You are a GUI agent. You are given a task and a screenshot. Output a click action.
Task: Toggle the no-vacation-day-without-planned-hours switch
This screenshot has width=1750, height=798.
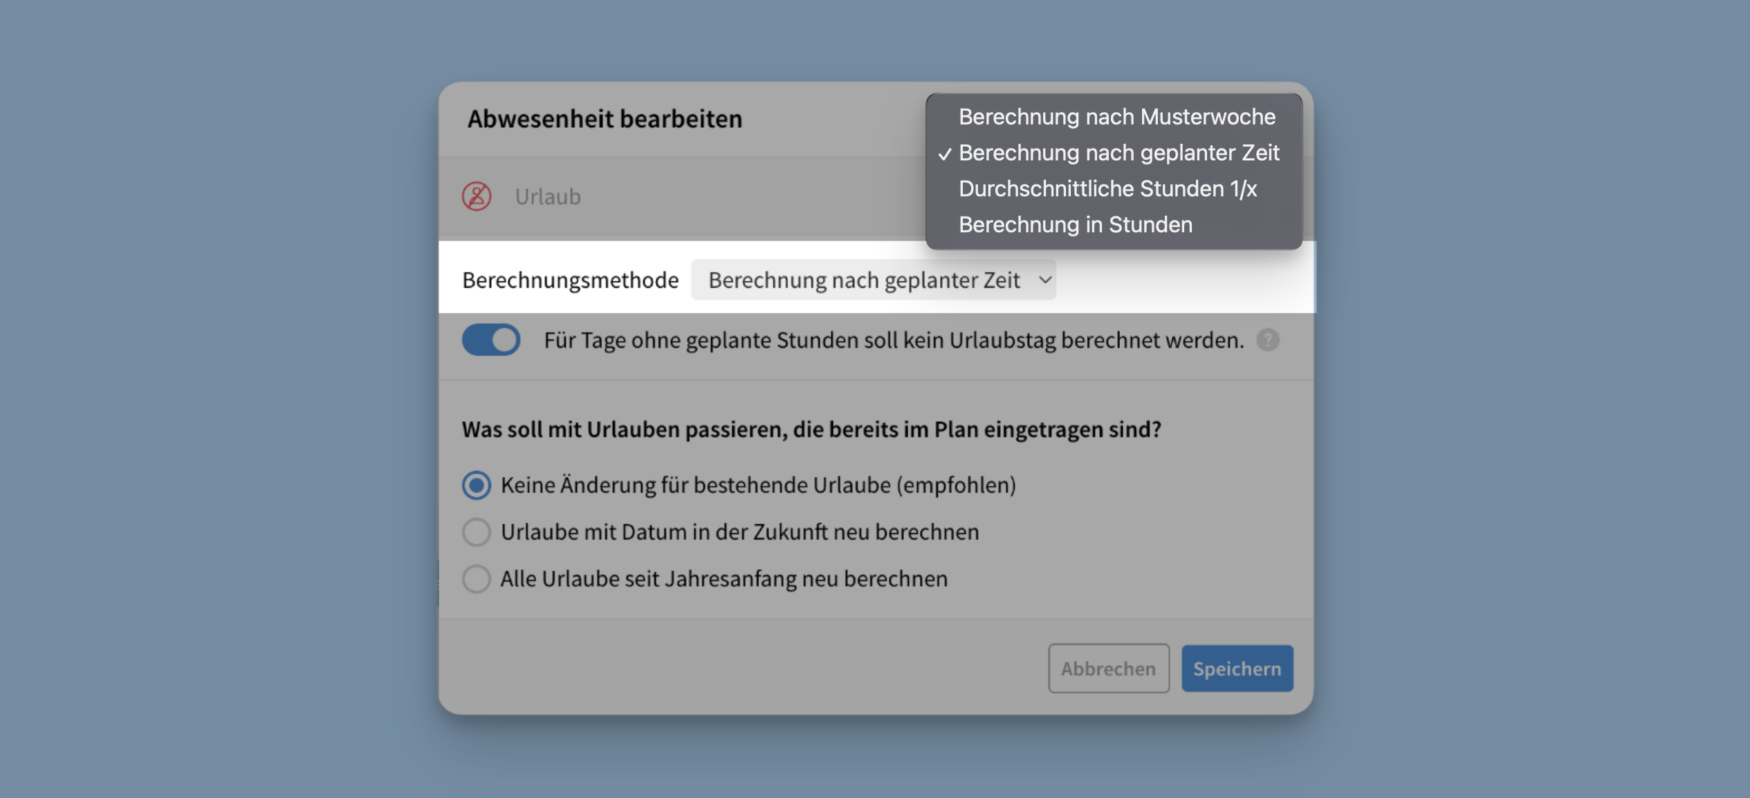click(491, 340)
